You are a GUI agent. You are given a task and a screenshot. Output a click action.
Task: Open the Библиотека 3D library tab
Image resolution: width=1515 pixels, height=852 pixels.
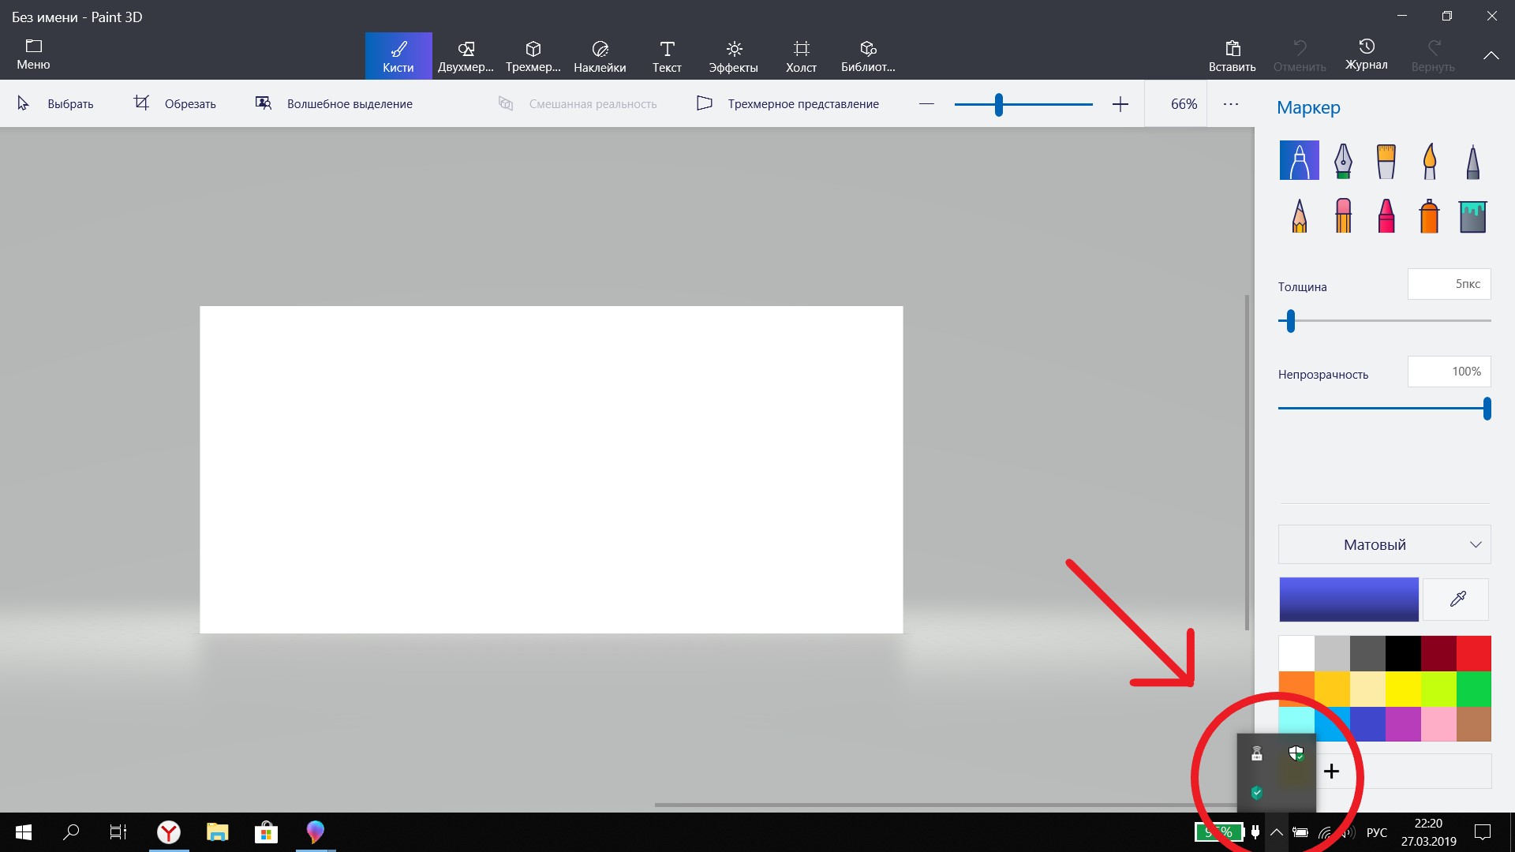pyautogui.click(x=868, y=56)
